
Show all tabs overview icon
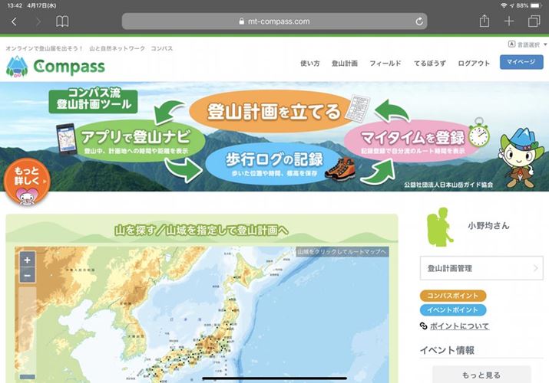point(534,21)
